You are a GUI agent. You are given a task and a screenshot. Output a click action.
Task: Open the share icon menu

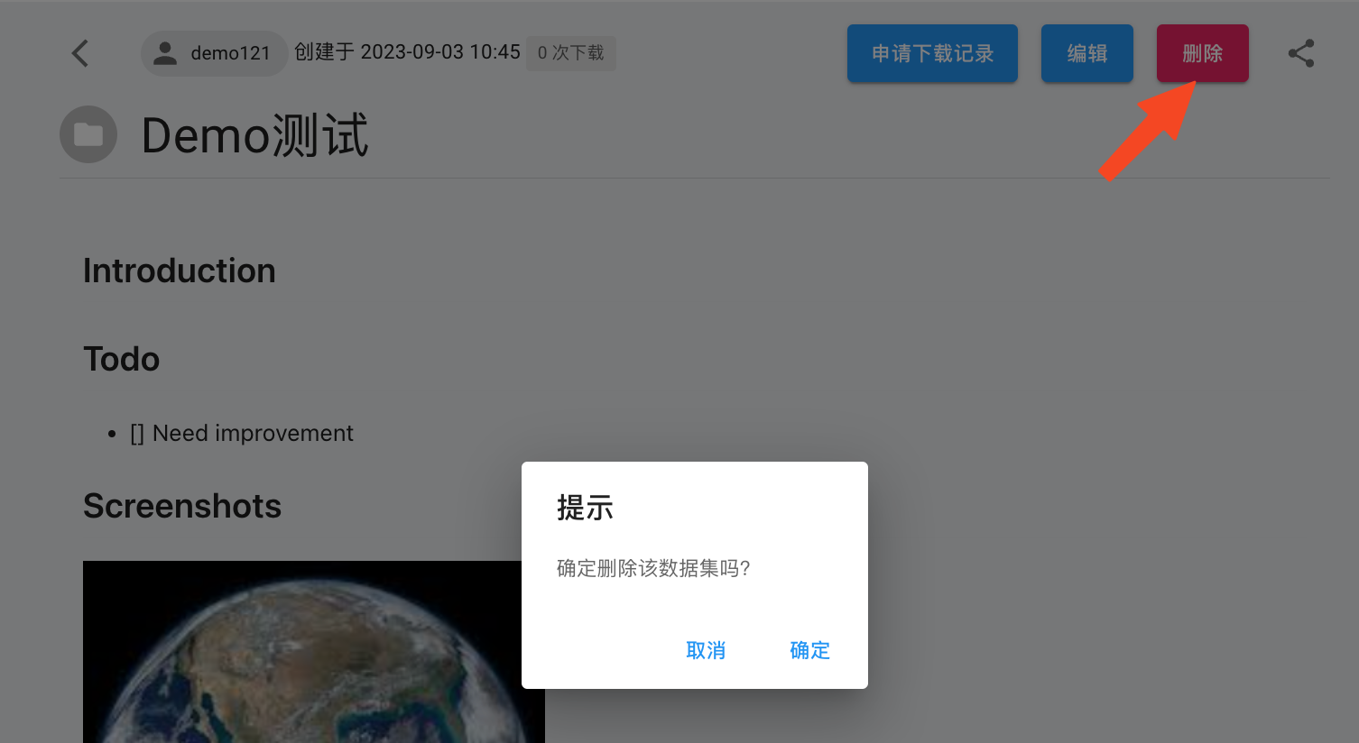pyautogui.click(x=1300, y=53)
